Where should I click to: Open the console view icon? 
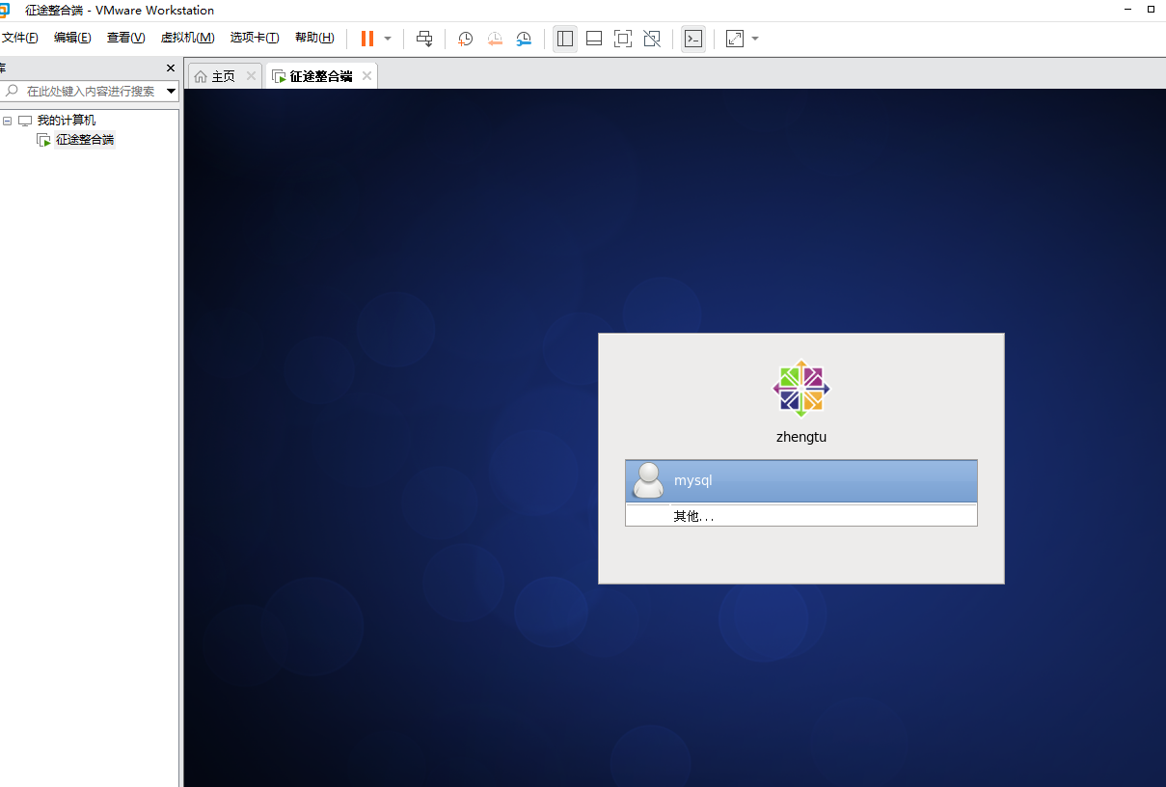[692, 39]
